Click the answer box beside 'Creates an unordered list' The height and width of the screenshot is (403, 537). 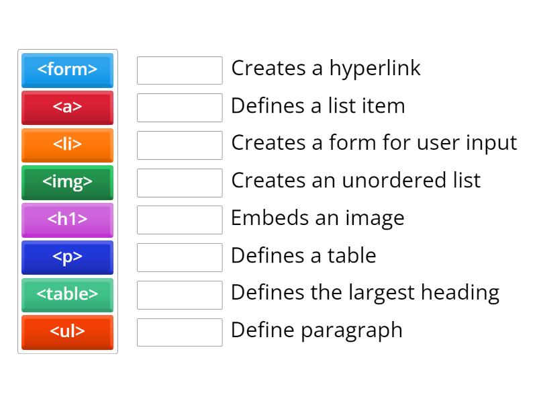(x=179, y=182)
